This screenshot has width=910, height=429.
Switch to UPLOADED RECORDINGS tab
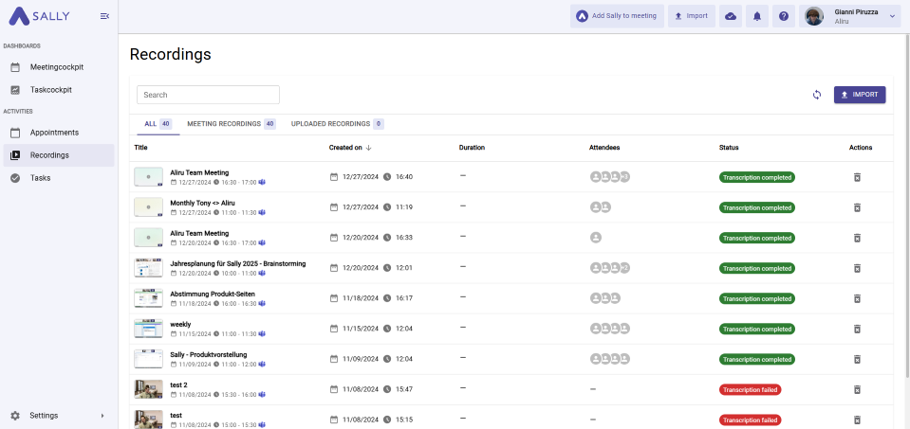tap(337, 124)
